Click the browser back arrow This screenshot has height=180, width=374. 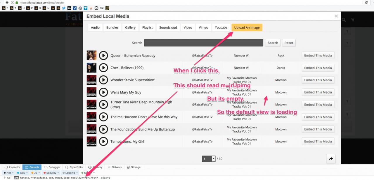7,2
